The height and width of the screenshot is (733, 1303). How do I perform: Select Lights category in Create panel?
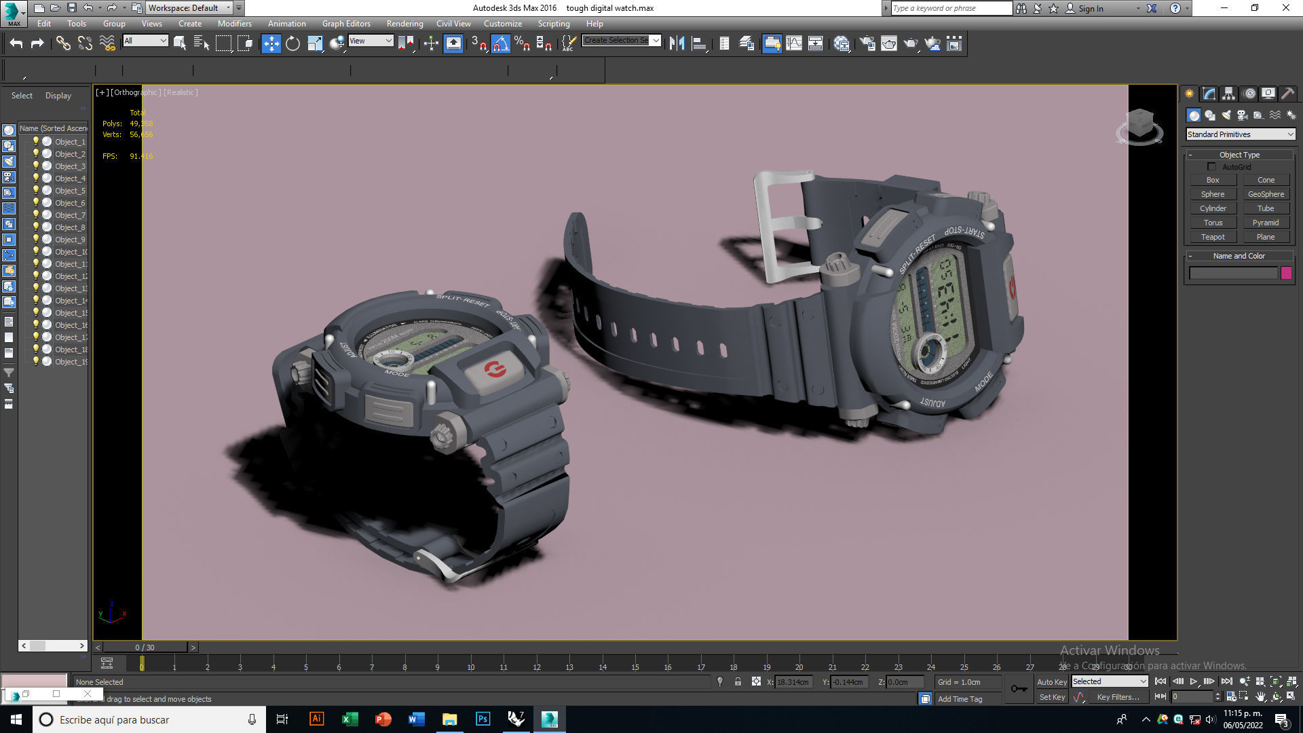[x=1226, y=115]
